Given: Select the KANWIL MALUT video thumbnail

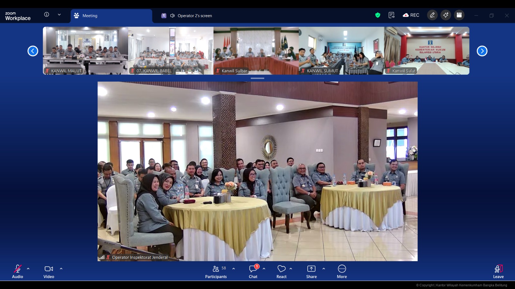Looking at the screenshot, I should click(86, 51).
